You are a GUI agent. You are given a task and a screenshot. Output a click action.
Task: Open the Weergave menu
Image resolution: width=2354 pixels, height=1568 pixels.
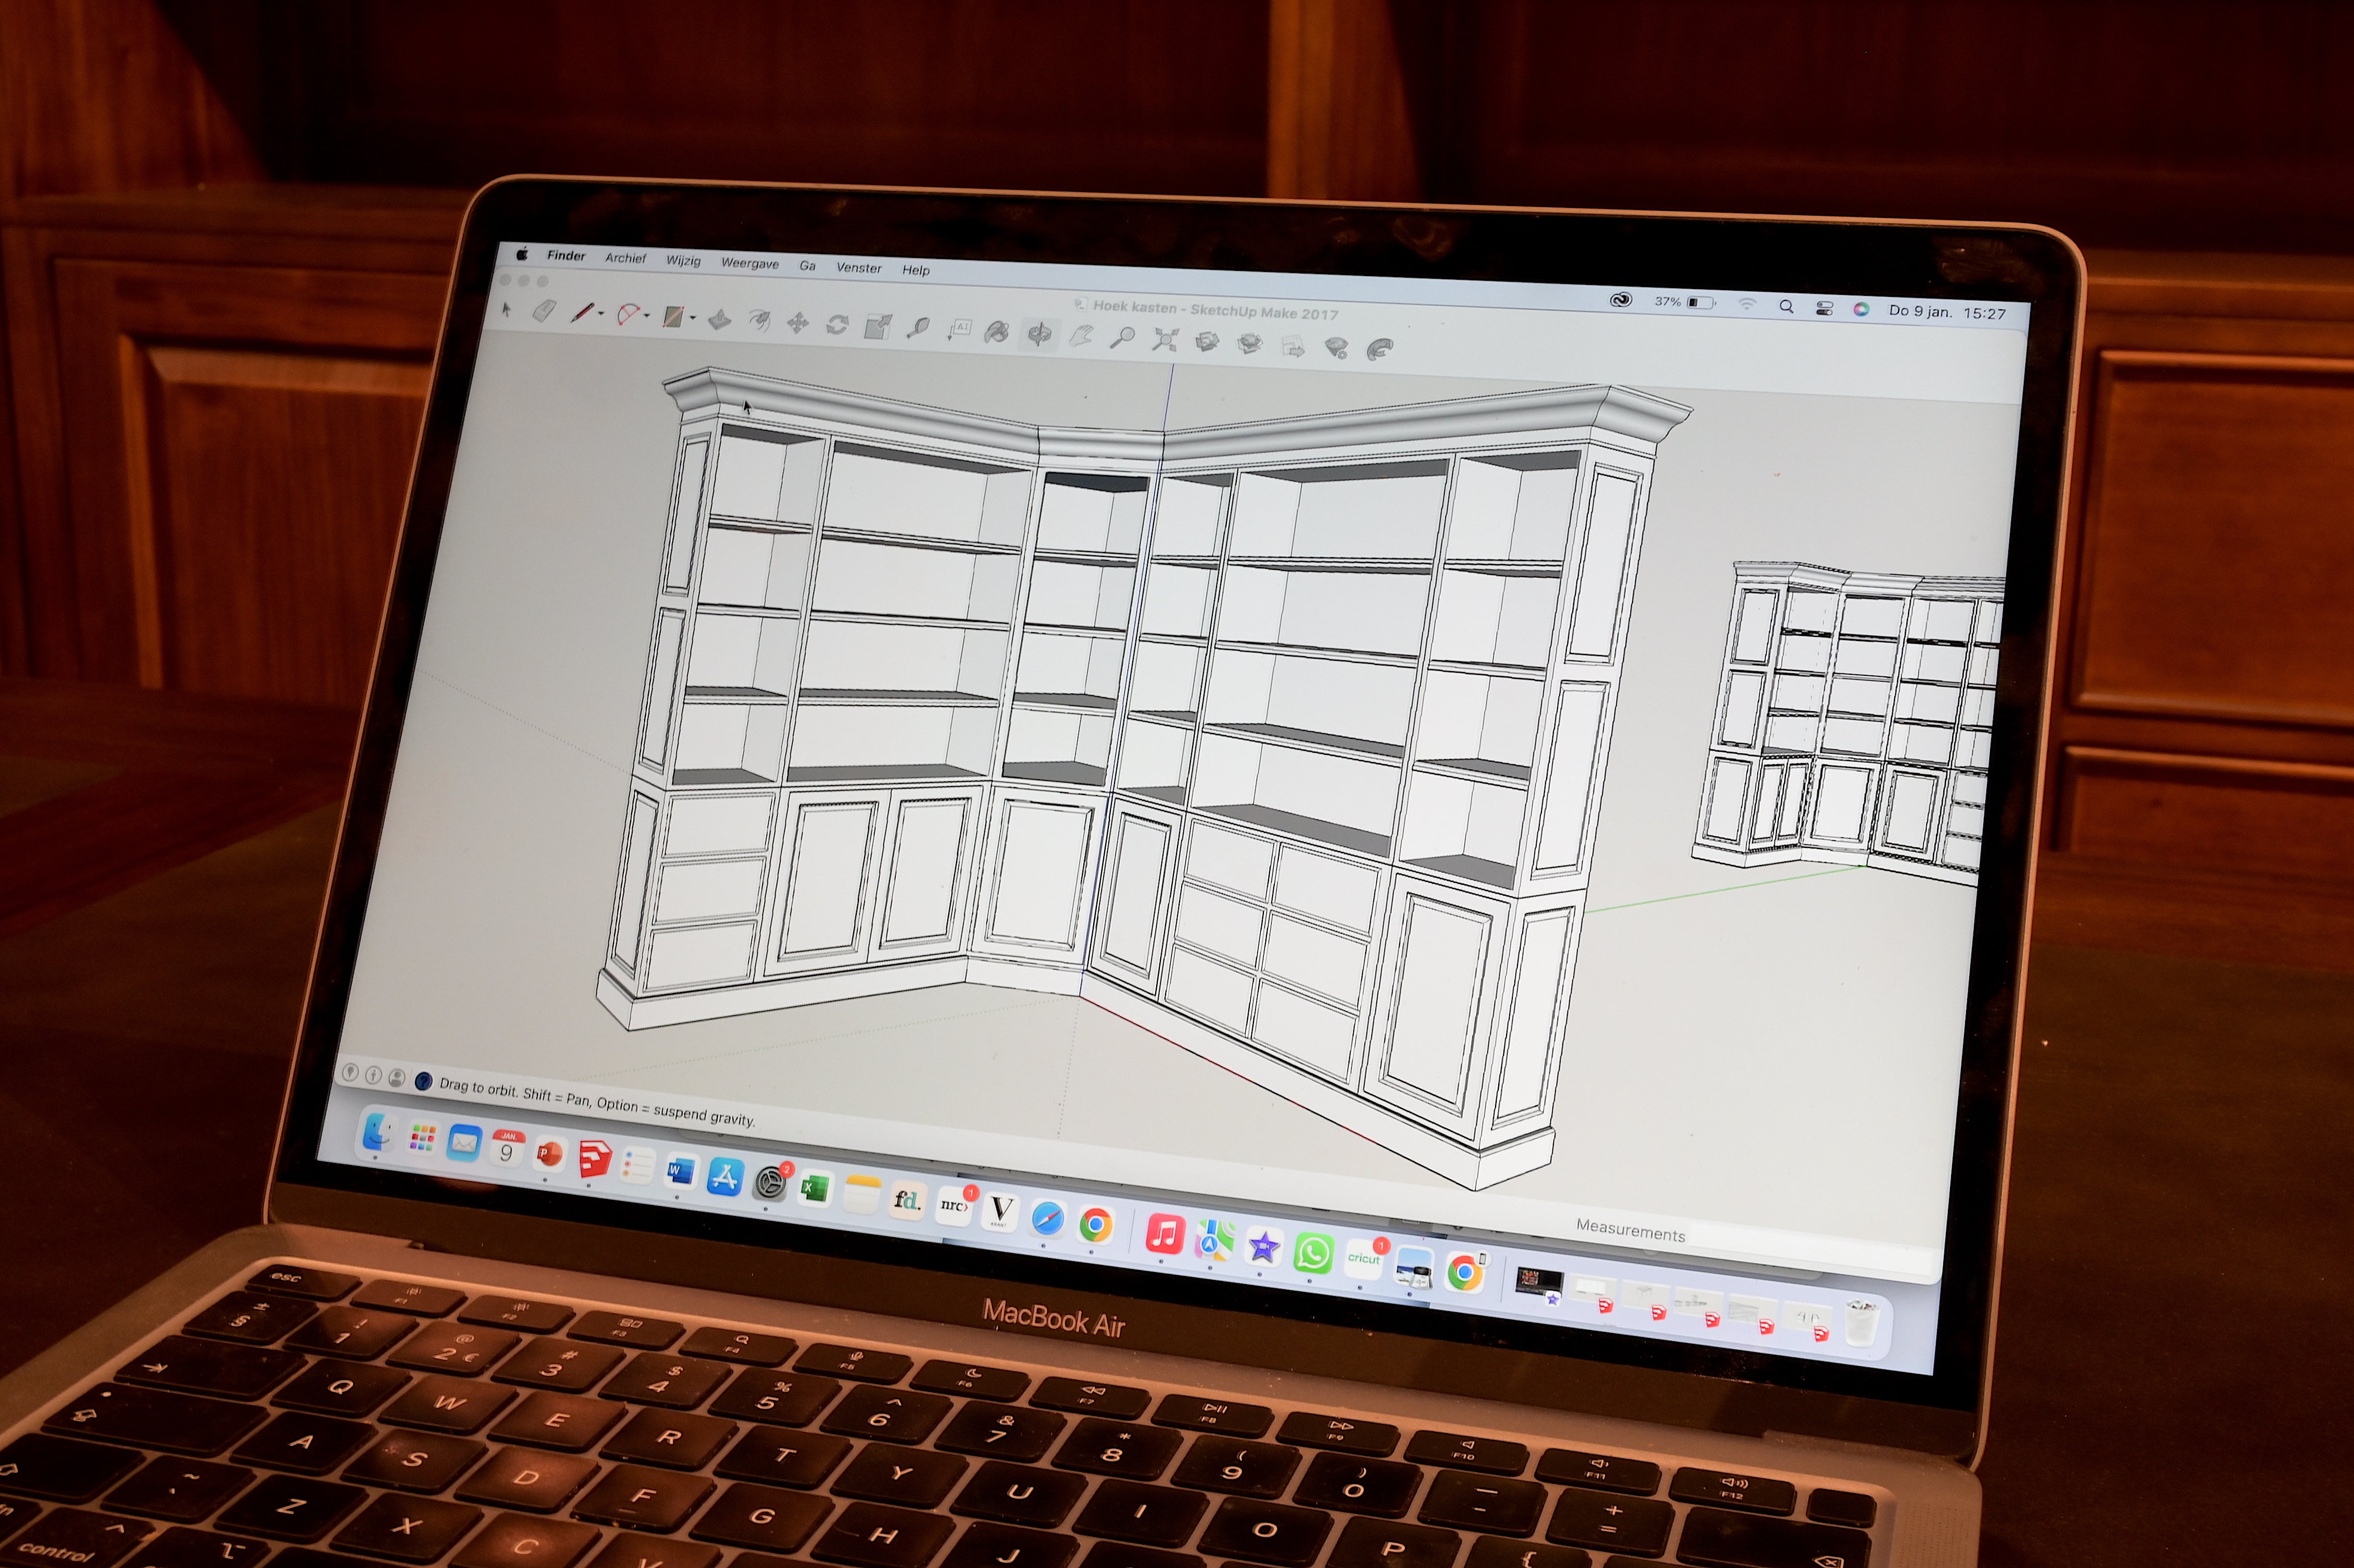[x=749, y=264]
